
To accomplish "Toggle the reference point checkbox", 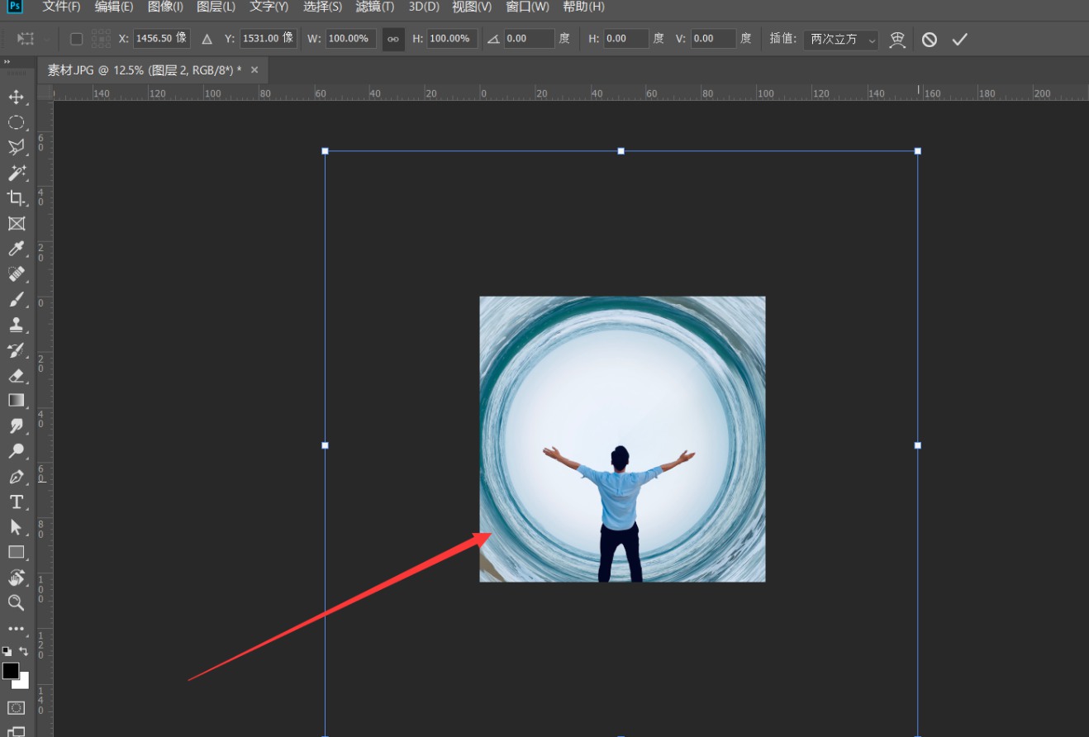I will (77, 39).
